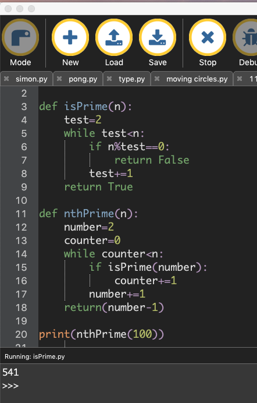Stop the running script
257x403 pixels.
208,38
